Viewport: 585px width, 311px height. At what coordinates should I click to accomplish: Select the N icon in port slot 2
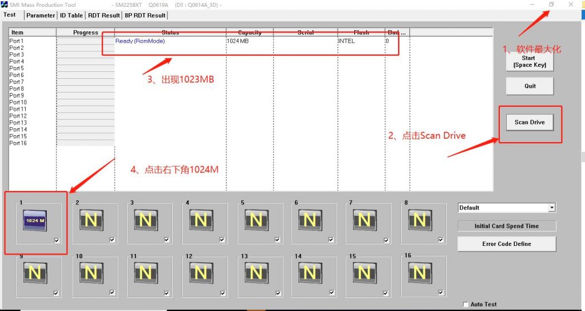[x=91, y=219]
